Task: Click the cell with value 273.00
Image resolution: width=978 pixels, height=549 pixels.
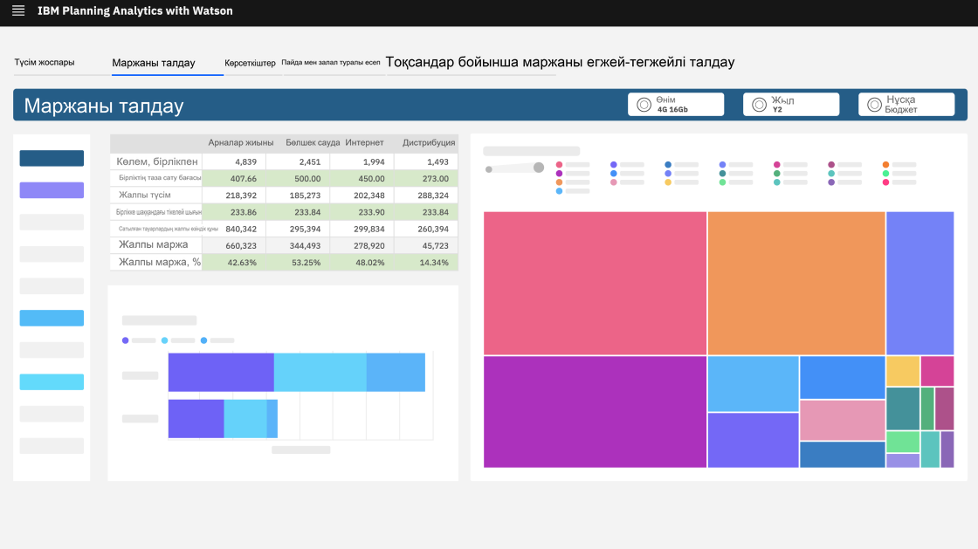Action: [x=427, y=178]
